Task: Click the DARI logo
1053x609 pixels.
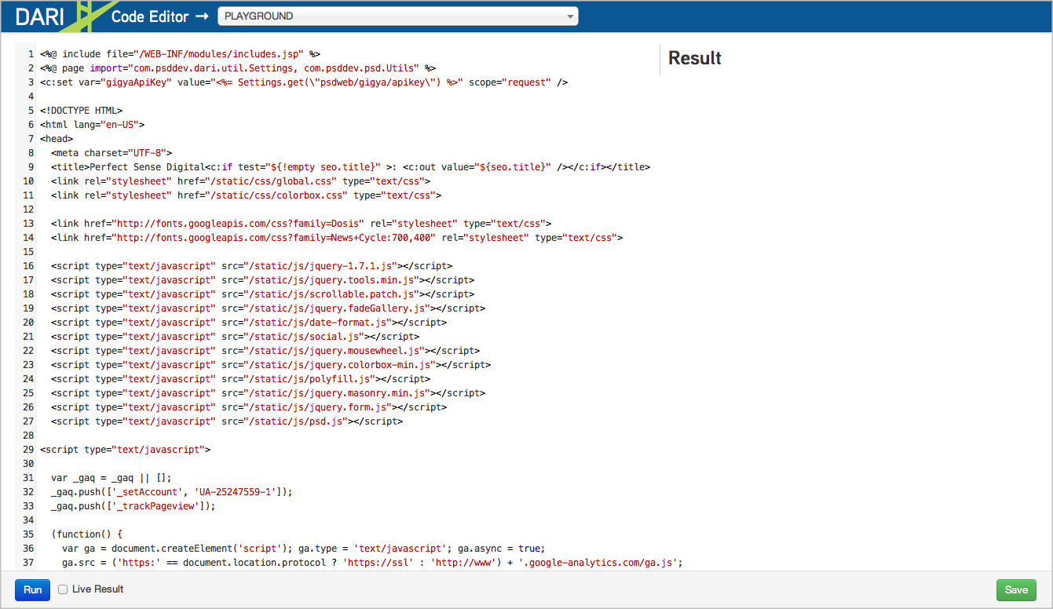Action: pos(39,16)
